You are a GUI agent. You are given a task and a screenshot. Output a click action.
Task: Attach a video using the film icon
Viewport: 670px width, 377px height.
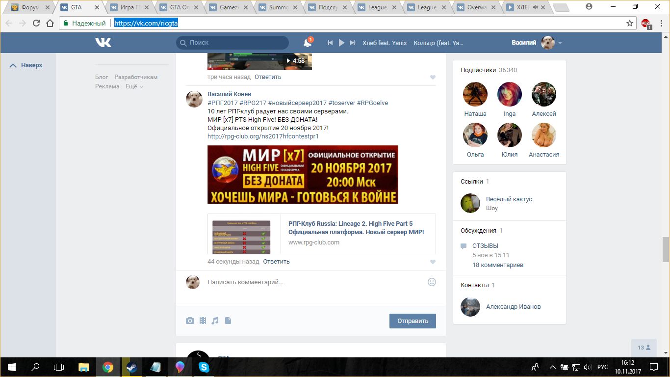tap(203, 321)
